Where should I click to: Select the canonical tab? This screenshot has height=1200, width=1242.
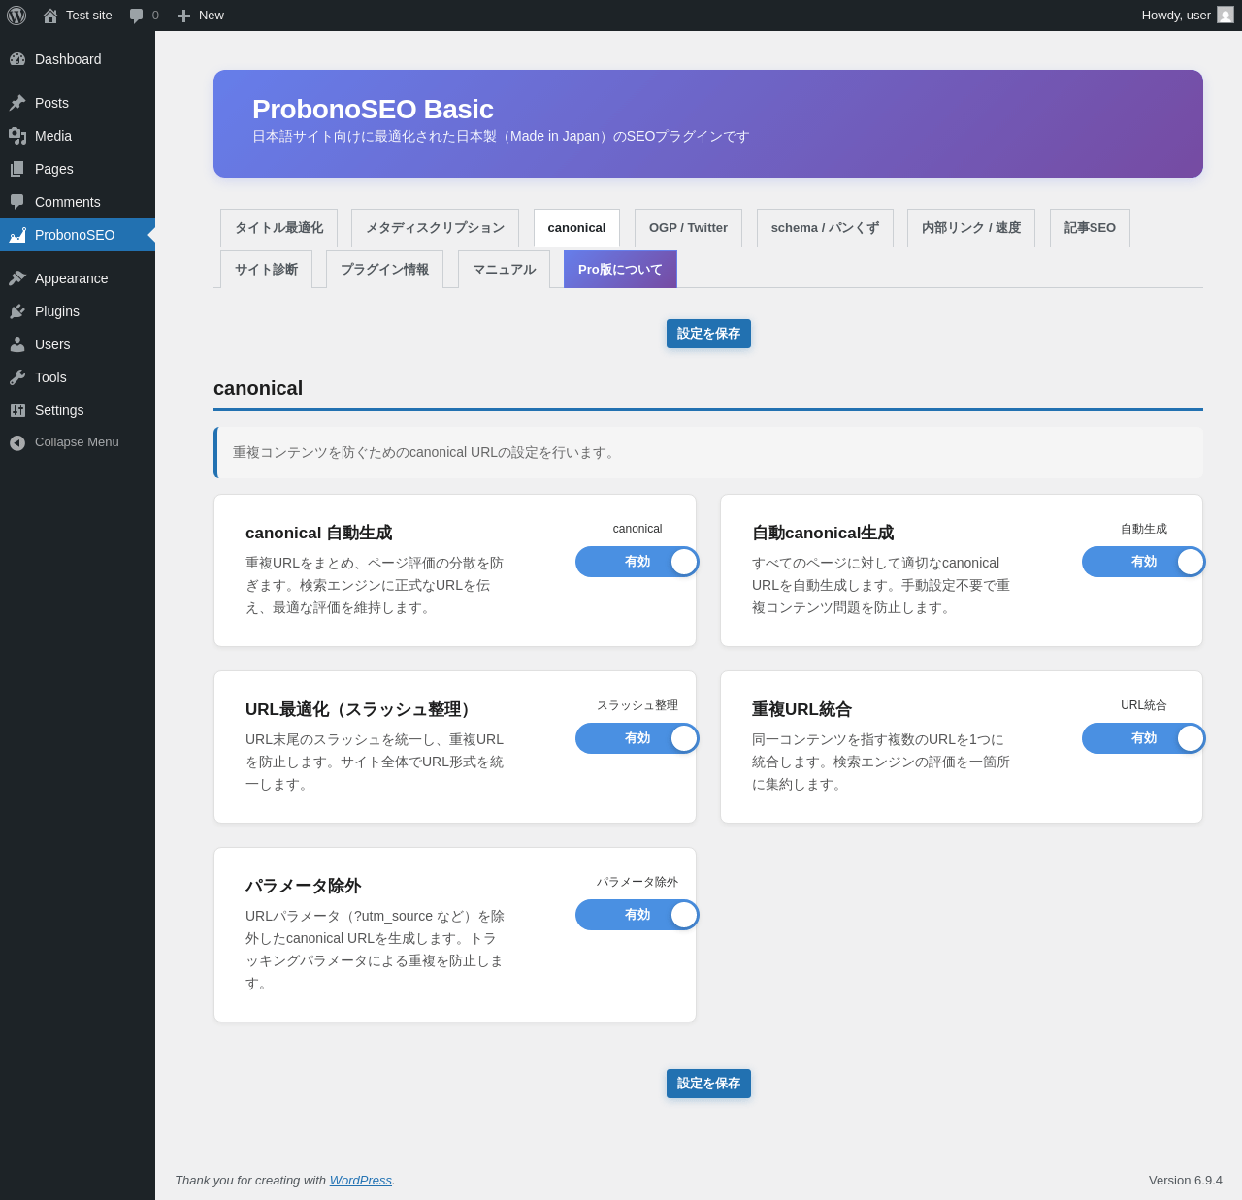pos(576,228)
